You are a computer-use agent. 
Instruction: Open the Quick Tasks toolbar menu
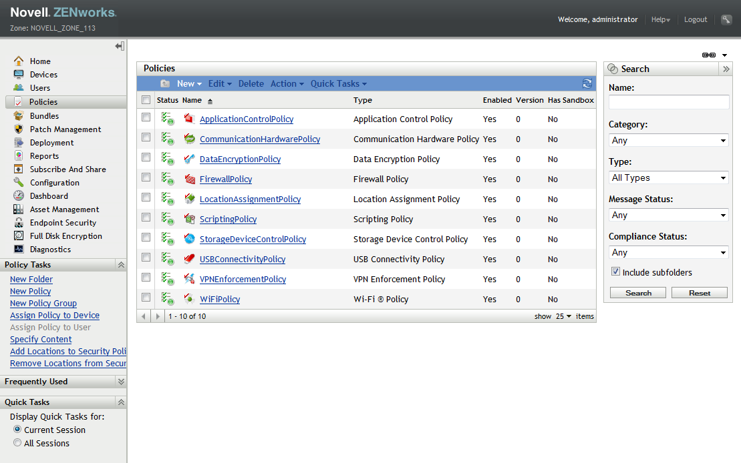tap(338, 83)
